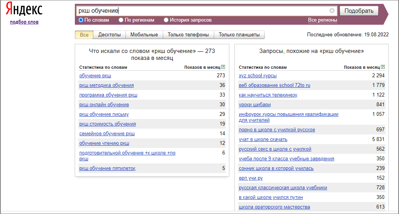Open 'семейное обучение ркш' link
This screenshot has width=399, height=214.
(x=107, y=134)
